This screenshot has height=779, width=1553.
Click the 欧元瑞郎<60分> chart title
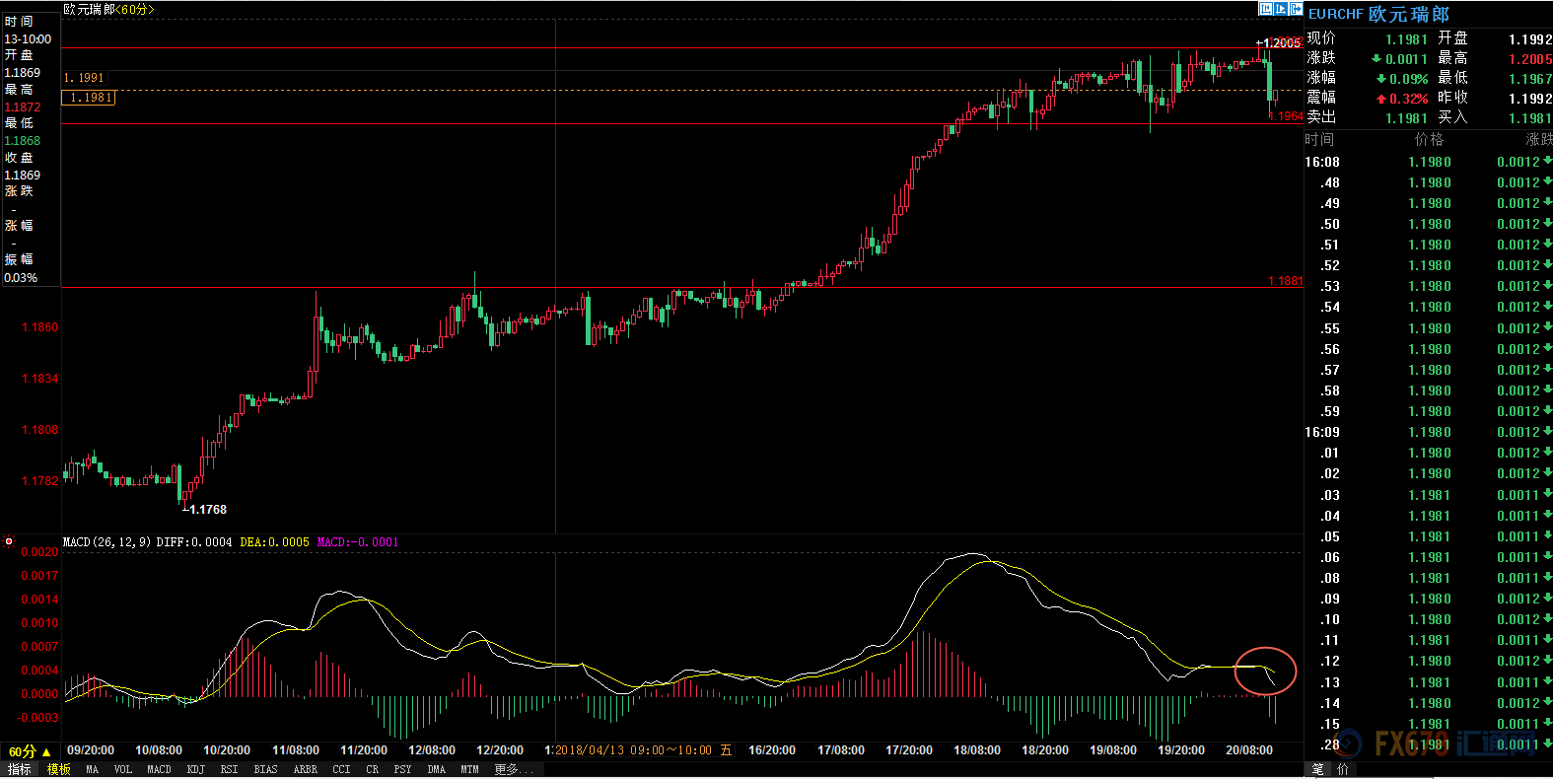tap(108, 9)
